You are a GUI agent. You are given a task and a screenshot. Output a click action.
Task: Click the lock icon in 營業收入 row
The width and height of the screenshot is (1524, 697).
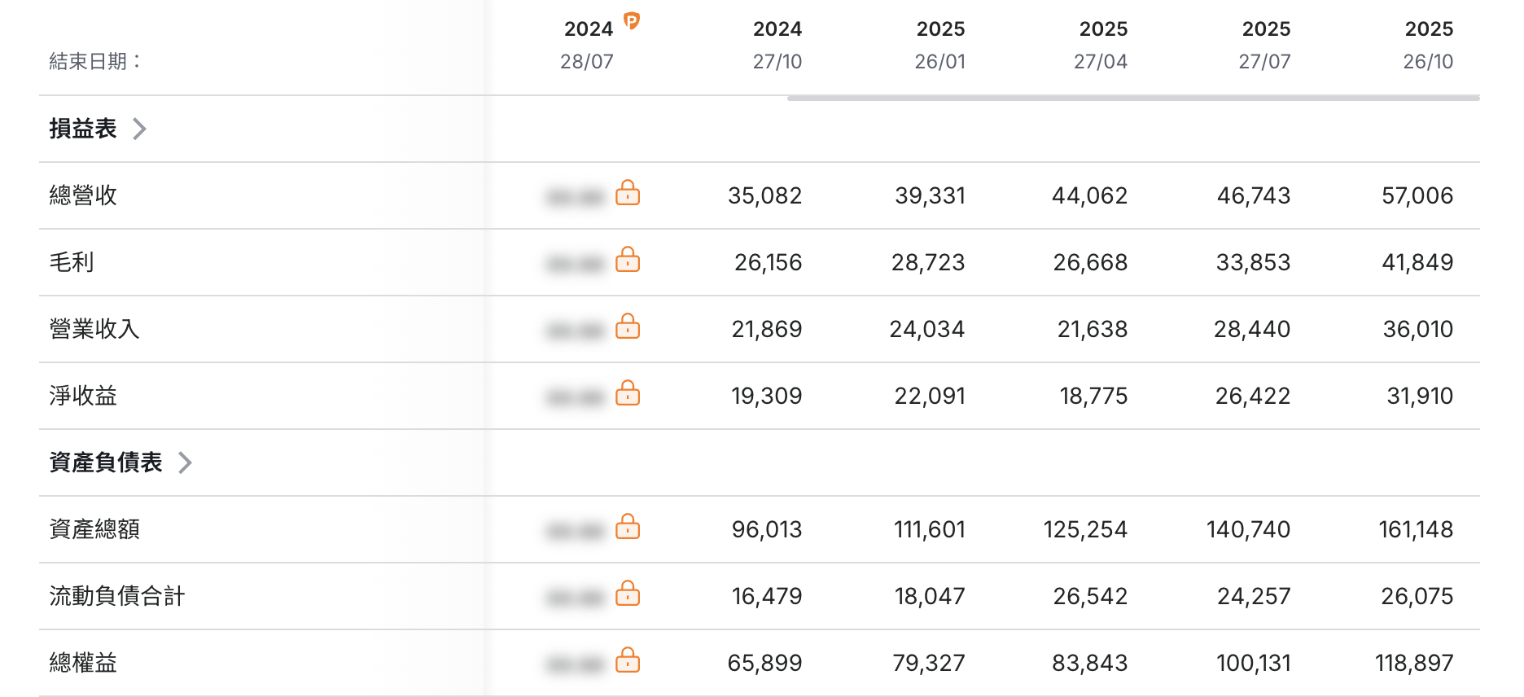628,327
